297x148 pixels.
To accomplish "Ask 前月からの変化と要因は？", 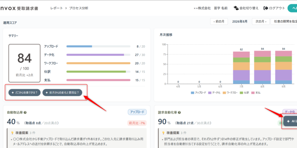I will pyautogui.click(x=62, y=92).
